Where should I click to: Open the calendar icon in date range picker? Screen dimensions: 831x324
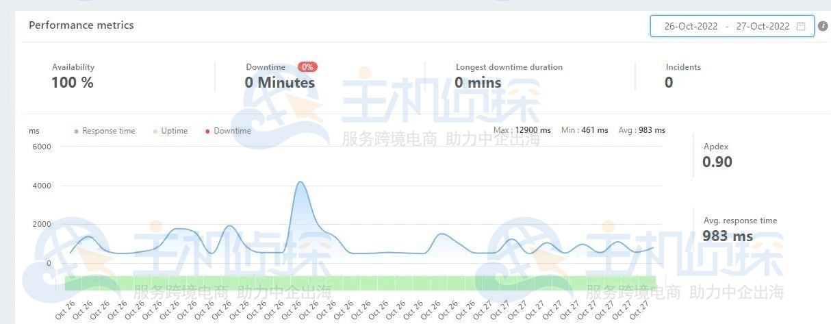point(801,26)
